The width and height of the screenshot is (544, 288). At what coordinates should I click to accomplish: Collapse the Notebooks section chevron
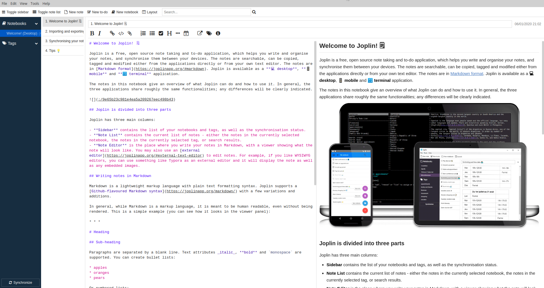click(x=36, y=24)
